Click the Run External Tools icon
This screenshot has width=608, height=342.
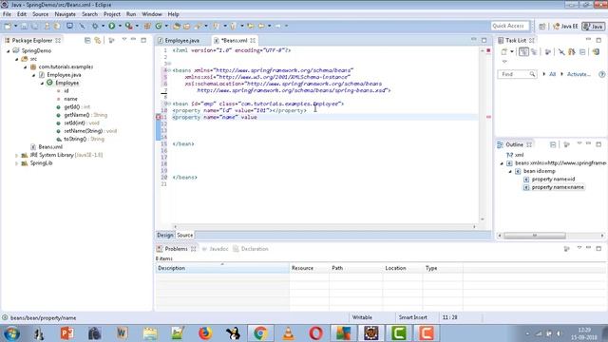point(129,26)
